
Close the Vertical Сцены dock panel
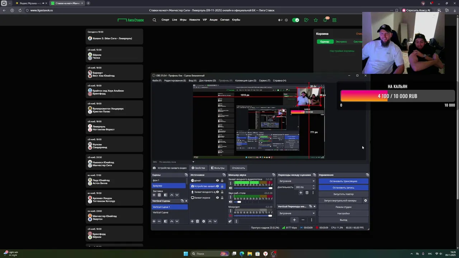186,201
